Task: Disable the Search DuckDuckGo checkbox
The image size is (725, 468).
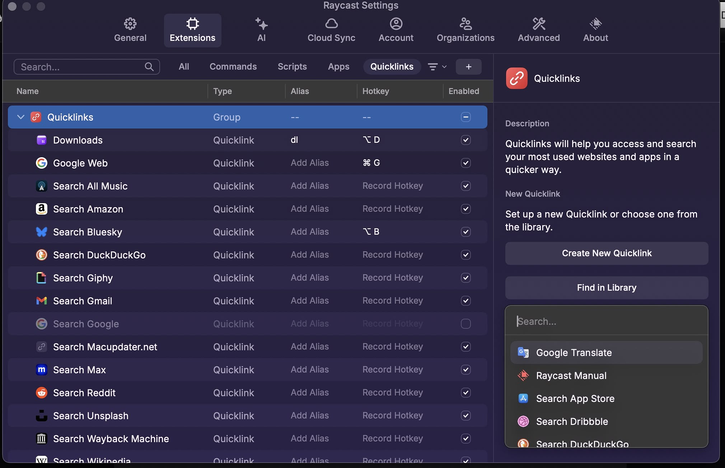Action: (466, 255)
